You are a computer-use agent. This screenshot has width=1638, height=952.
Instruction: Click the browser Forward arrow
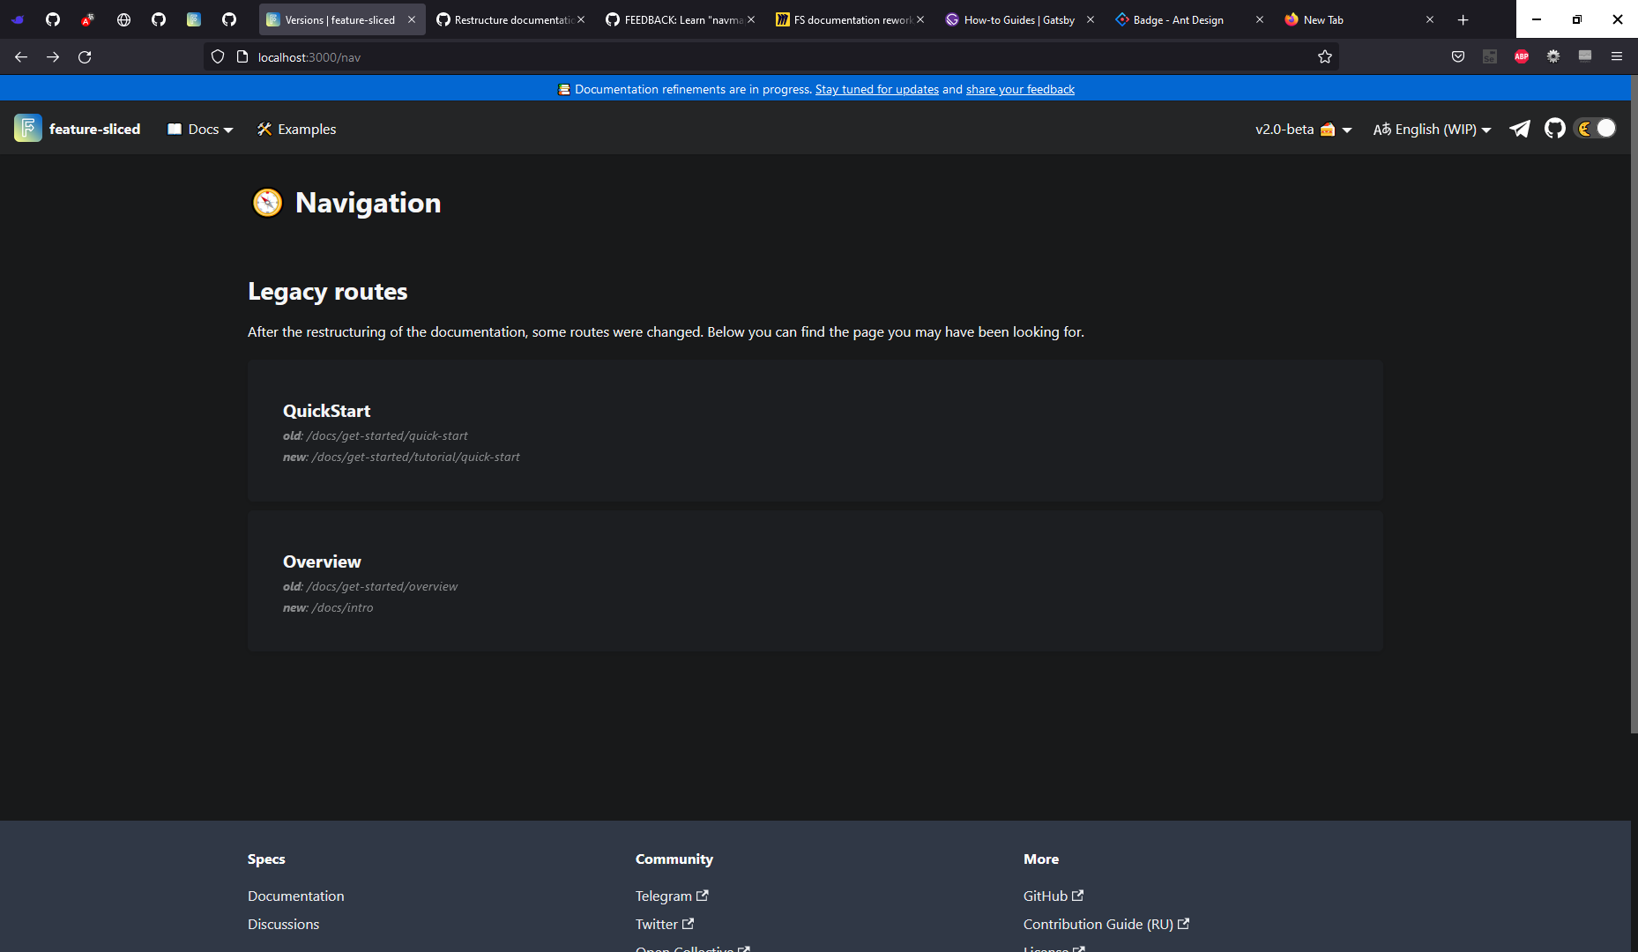coord(53,57)
